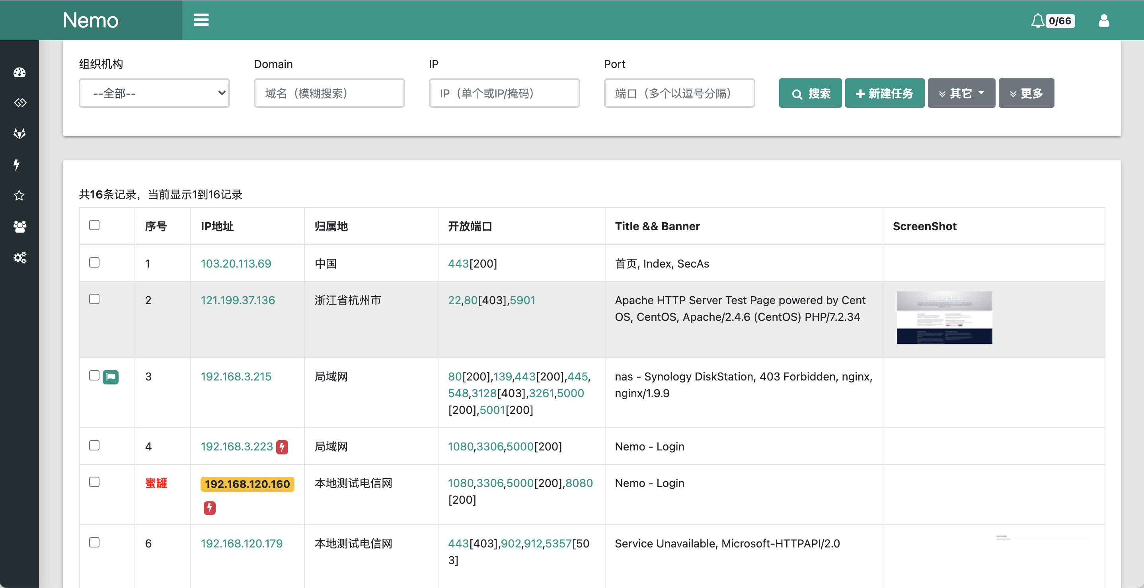Screen dimensions: 1144x588
Task: Tick the select-all header checkbox
Action: pyautogui.click(x=94, y=225)
